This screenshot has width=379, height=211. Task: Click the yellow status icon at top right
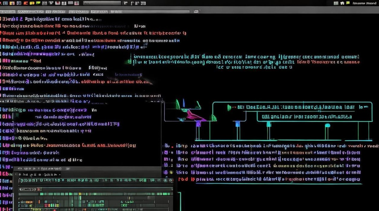click(x=348, y=3)
